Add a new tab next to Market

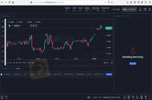[128, 16]
